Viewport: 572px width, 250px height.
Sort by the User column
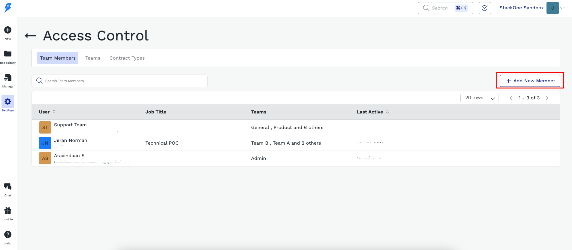point(54,112)
